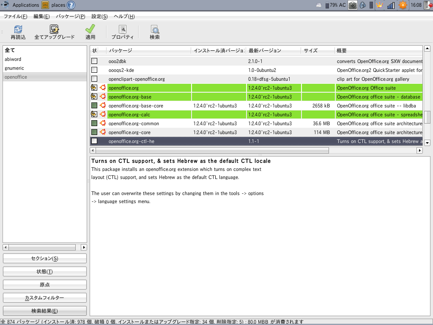
Task: Select 全て in the search list
Action: 45,50
